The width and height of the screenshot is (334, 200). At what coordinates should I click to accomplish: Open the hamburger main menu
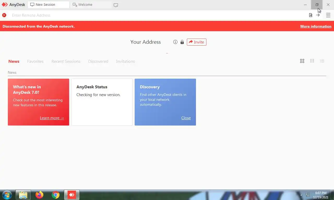pyautogui.click(x=328, y=15)
